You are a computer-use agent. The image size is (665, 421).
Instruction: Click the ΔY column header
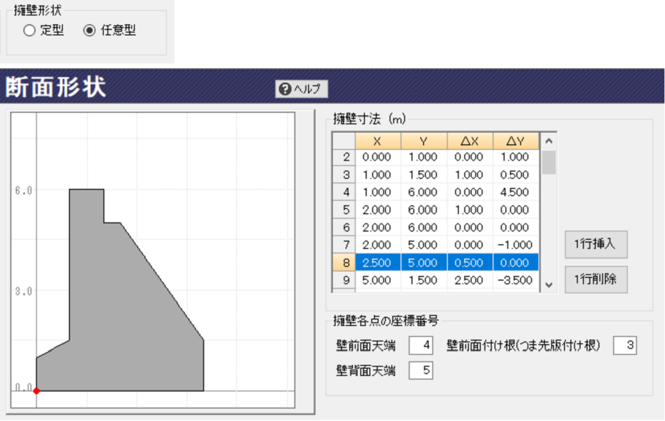516,141
